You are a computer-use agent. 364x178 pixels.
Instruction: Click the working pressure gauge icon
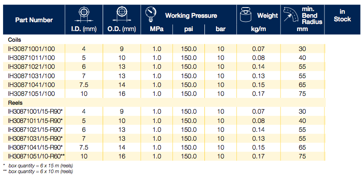pos(151,14)
